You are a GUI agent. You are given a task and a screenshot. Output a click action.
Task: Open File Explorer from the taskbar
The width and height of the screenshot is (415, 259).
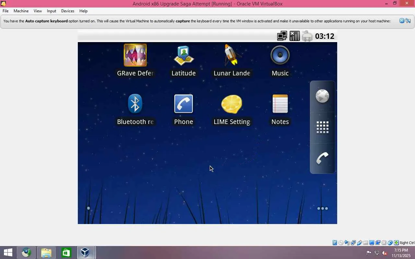click(46, 253)
